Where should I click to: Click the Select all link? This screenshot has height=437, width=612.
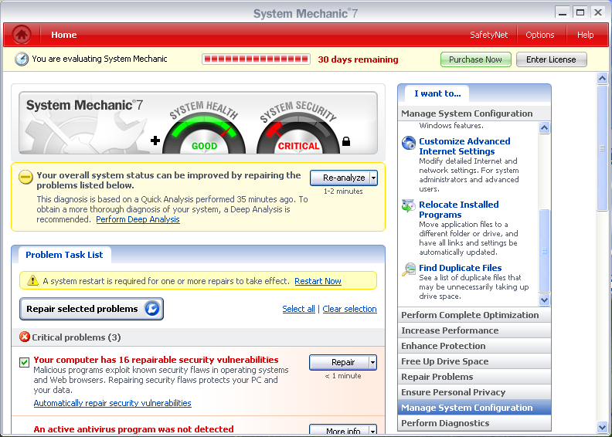pyautogui.click(x=298, y=309)
